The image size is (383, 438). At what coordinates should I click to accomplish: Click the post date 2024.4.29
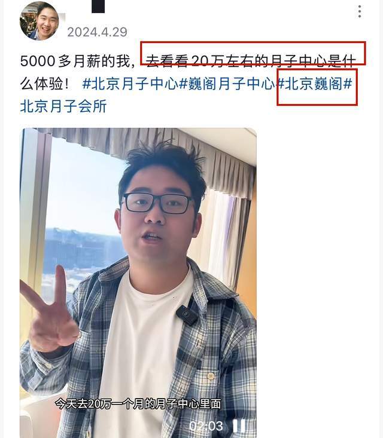point(97,32)
